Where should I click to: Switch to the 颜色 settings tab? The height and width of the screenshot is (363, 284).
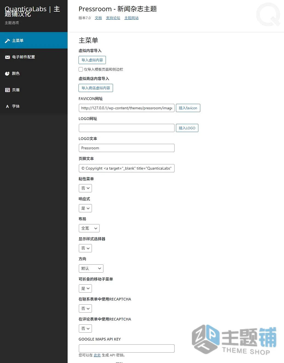[x=34, y=73]
